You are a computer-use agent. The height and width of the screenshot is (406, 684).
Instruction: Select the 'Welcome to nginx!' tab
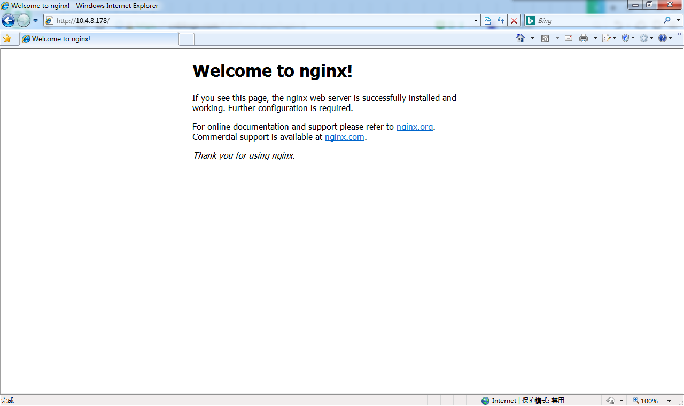point(99,39)
